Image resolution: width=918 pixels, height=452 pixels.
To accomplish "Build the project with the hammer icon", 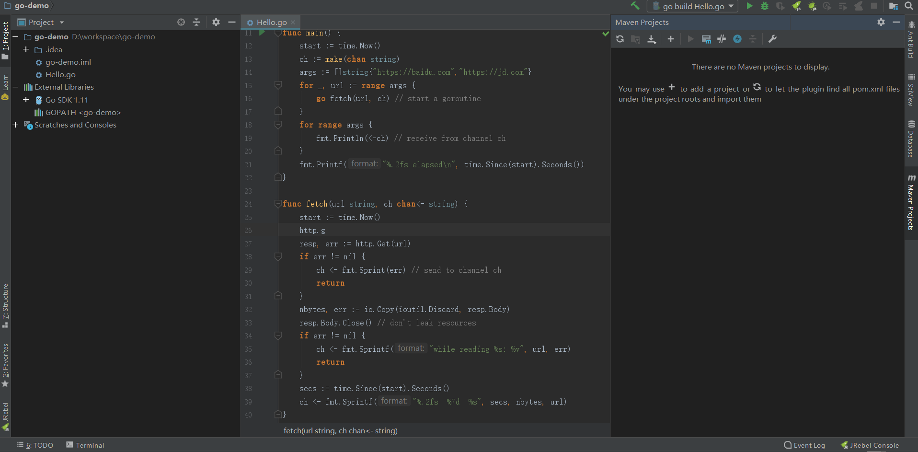I will pos(635,6).
